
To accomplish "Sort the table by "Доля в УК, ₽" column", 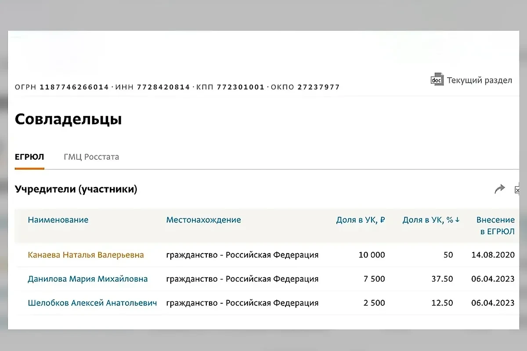I will (x=361, y=220).
